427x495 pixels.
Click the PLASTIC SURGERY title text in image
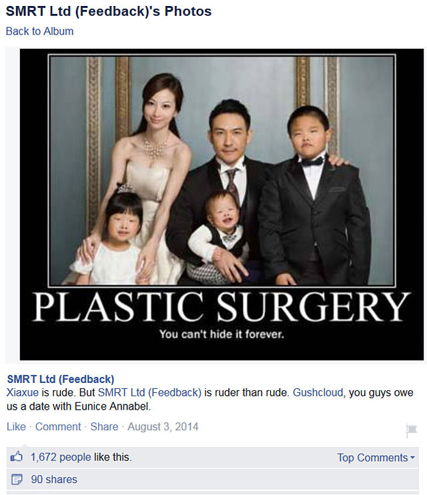[222, 306]
